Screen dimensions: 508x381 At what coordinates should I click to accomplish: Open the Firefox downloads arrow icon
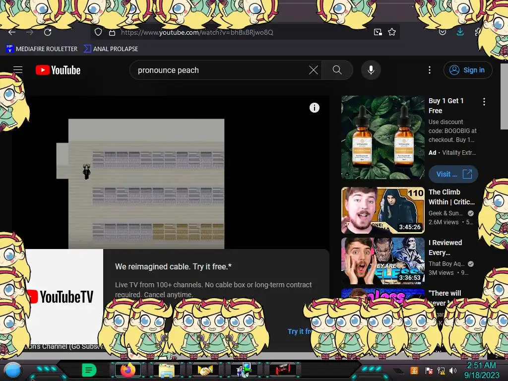[x=460, y=32]
